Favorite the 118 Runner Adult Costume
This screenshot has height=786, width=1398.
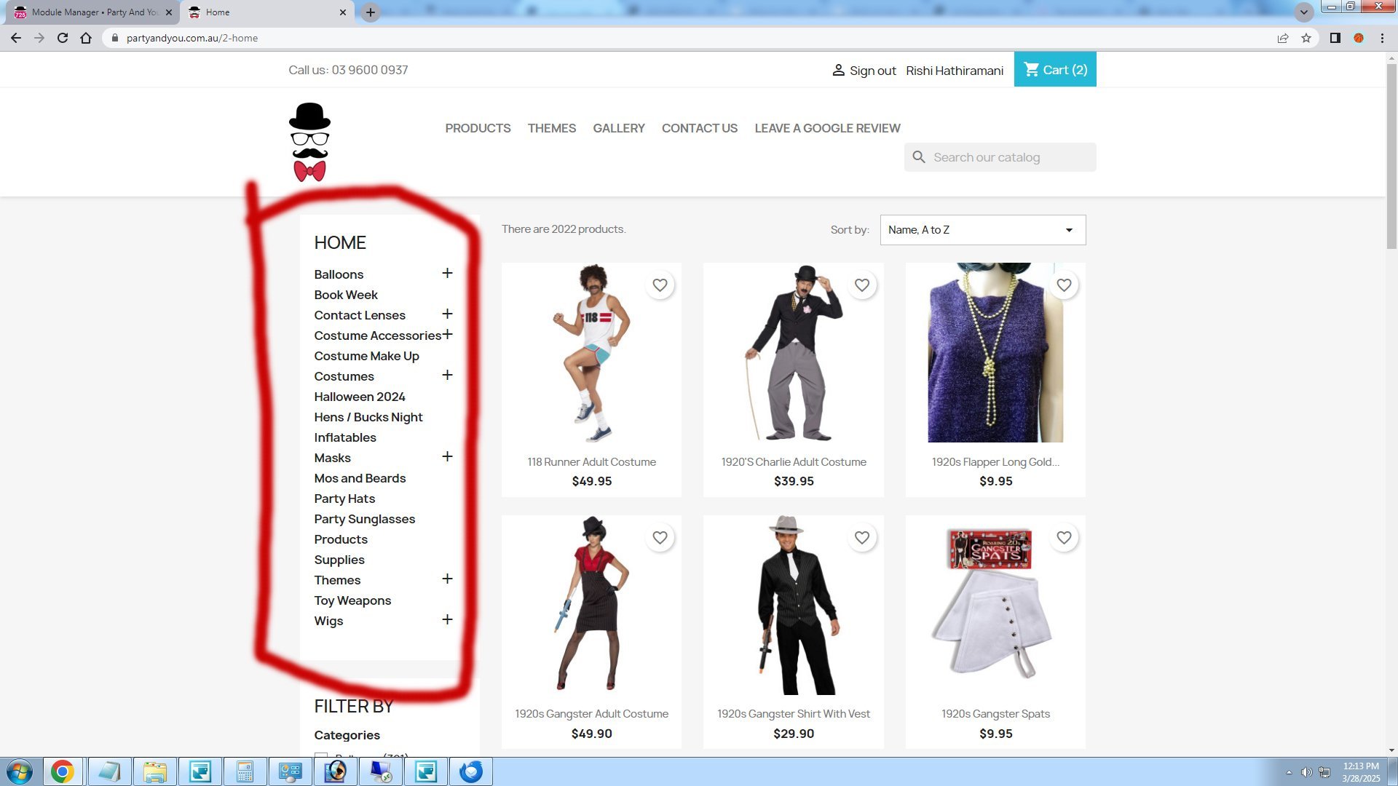[660, 285]
